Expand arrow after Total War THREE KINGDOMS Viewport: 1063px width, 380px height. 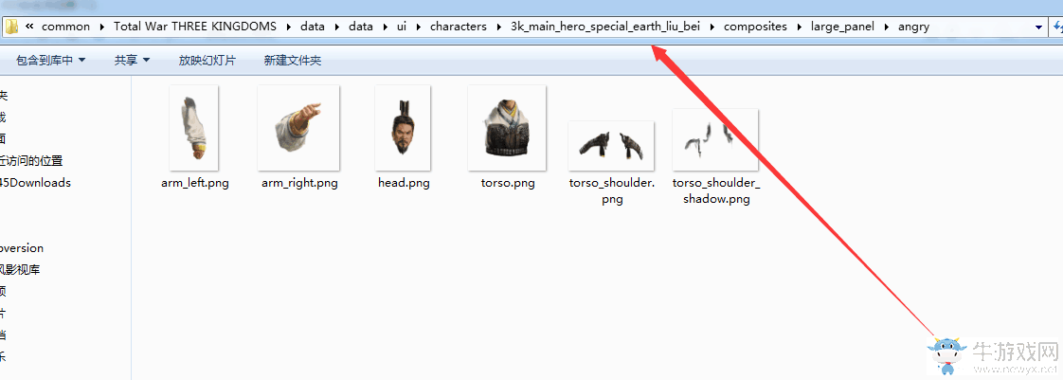[x=289, y=27]
